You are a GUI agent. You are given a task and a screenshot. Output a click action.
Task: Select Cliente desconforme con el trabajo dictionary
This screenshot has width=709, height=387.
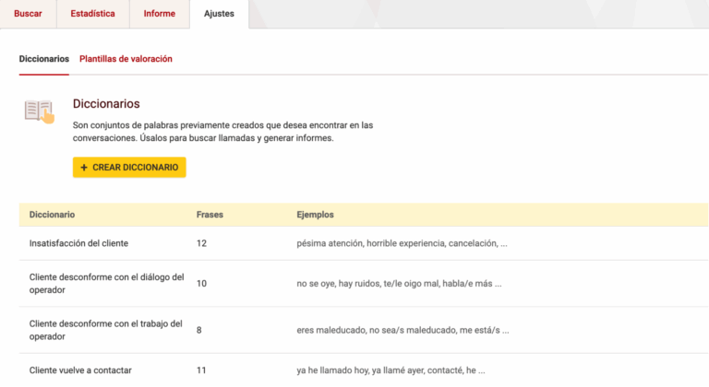point(106,330)
